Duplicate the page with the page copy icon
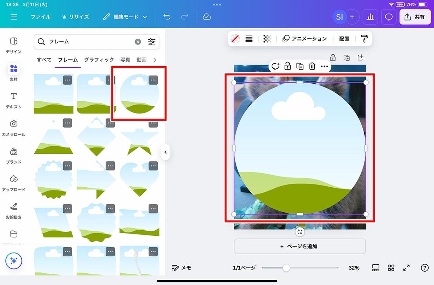This screenshot has width=434, height=285. 346,58
